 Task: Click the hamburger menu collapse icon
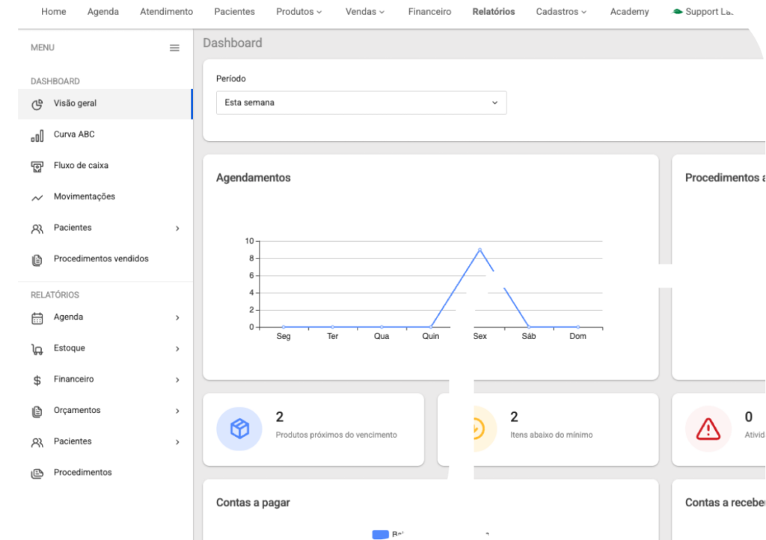pyautogui.click(x=174, y=48)
